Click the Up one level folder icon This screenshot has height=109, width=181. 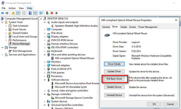pos(13,13)
